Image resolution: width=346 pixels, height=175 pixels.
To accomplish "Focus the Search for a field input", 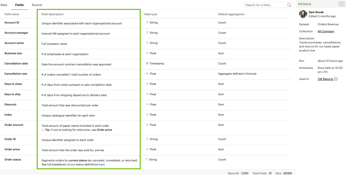I will pos(268,5).
